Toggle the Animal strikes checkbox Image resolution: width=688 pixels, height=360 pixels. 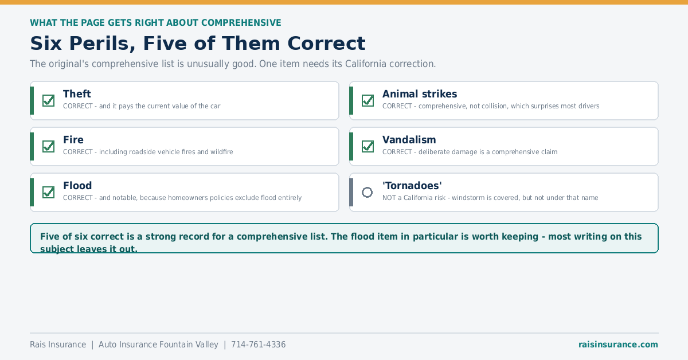click(368, 100)
